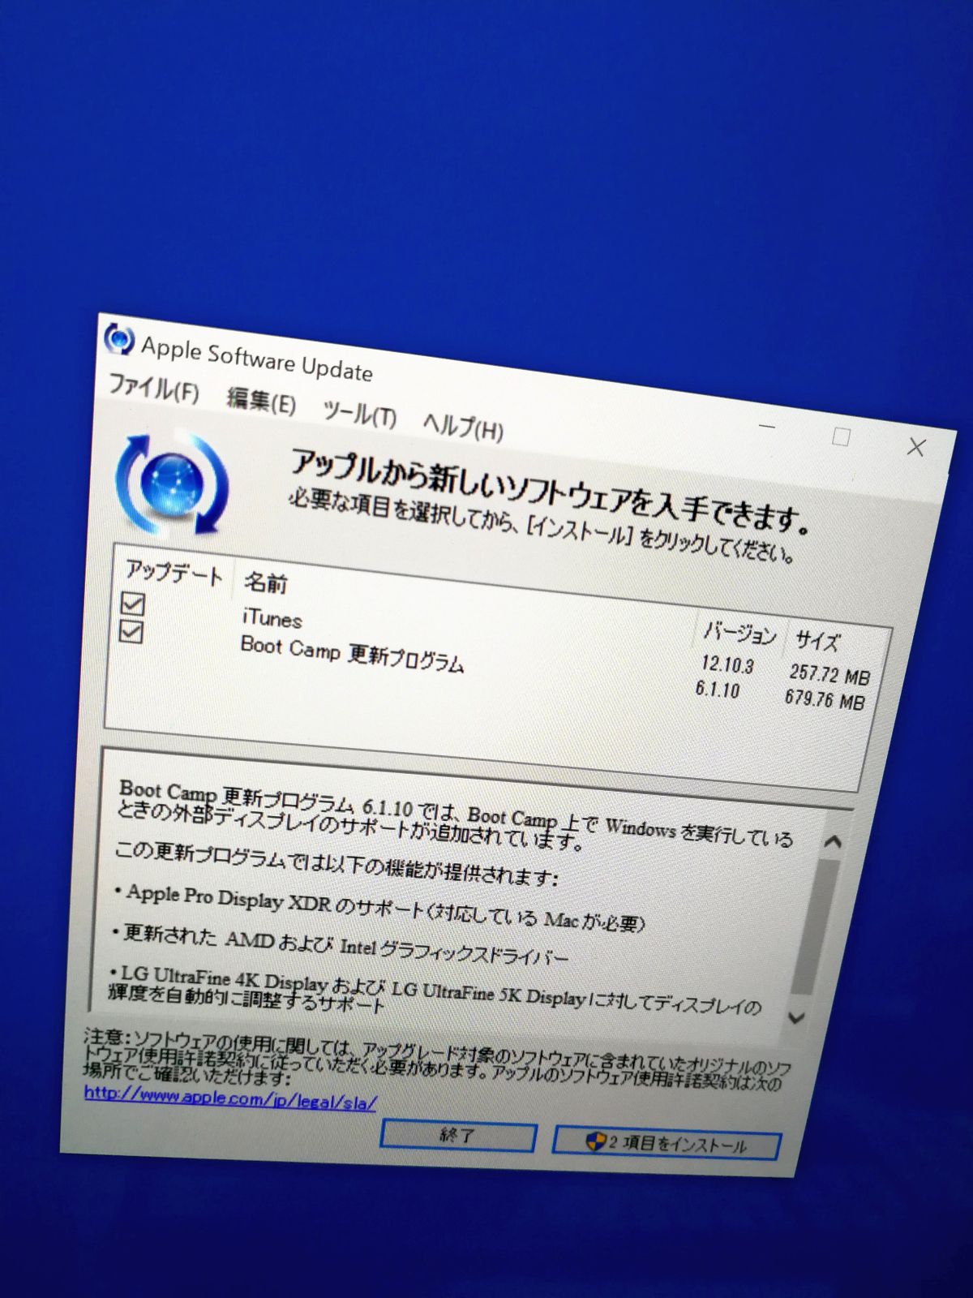Click the Apple Software Update title bar icon
Viewport: 973px width, 1298px height.
(x=118, y=338)
